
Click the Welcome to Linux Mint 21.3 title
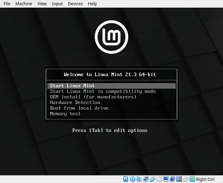[x=110, y=74]
